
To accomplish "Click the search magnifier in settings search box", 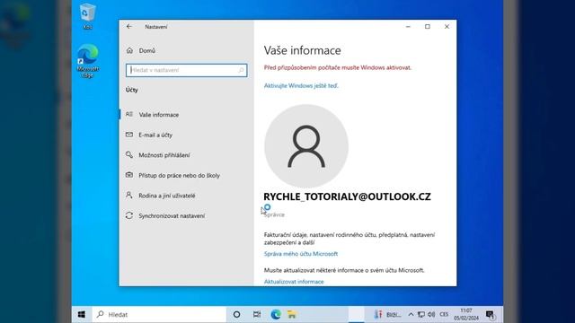I will 241,70.
